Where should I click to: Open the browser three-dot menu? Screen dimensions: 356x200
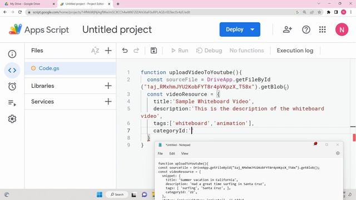[351, 12]
